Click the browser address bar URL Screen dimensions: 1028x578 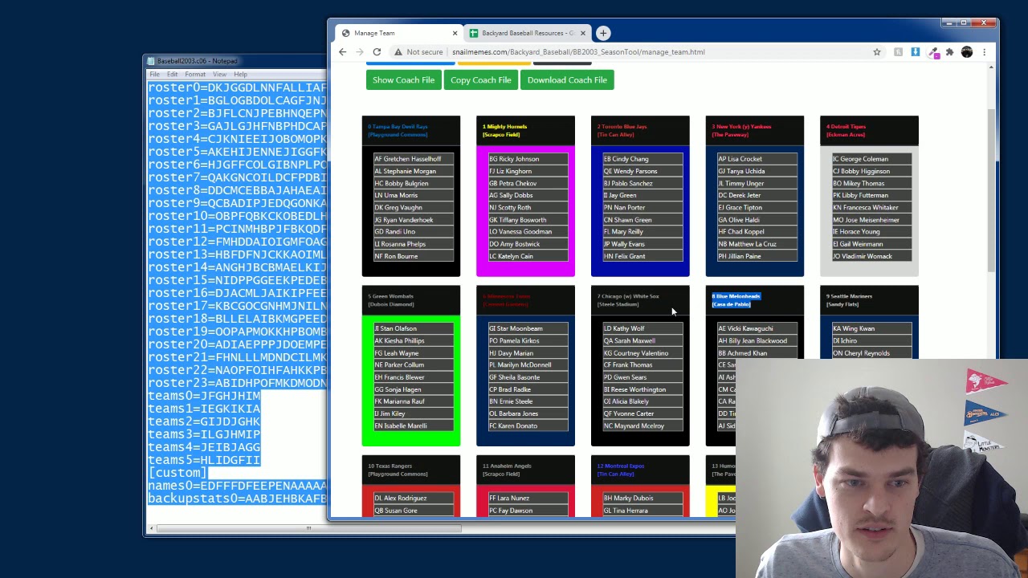click(x=578, y=52)
